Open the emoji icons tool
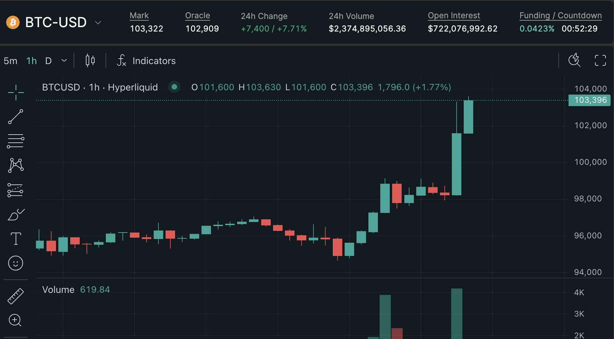 pyautogui.click(x=16, y=263)
